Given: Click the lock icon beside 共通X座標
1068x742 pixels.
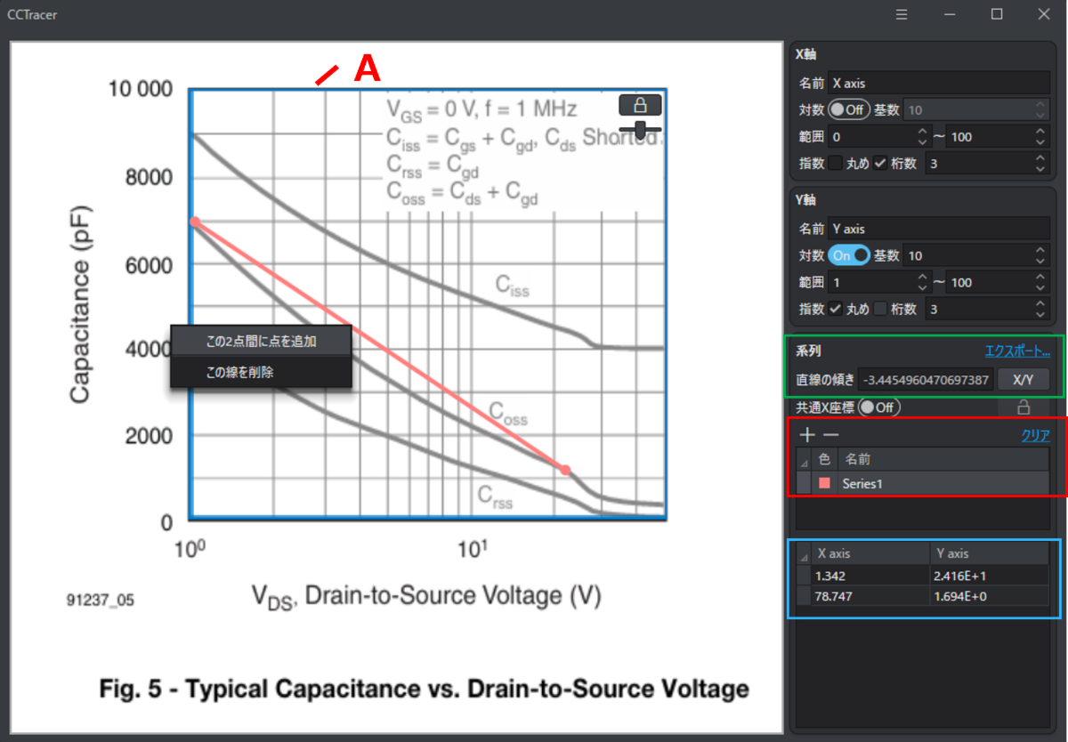Looking at the screenshot, I should (1023, 407).
